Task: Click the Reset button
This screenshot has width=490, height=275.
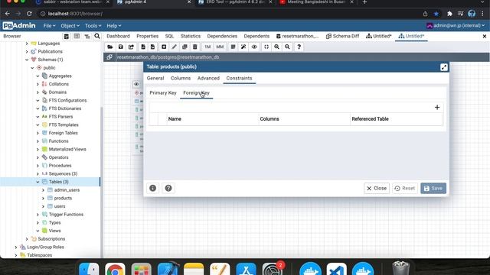Action: [x=405, y=189]
